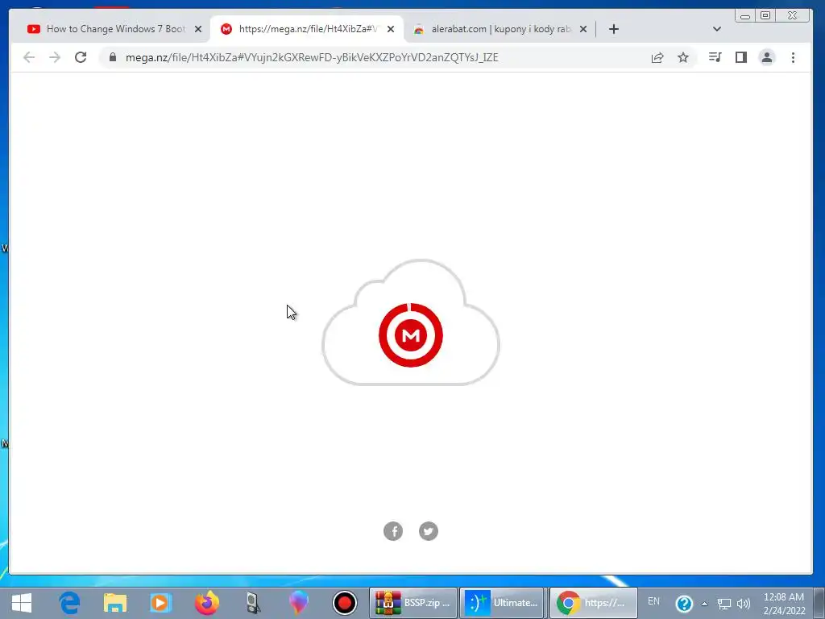Go back to the previous page
The width and height of the screenshot is (825, 619).
29,57
